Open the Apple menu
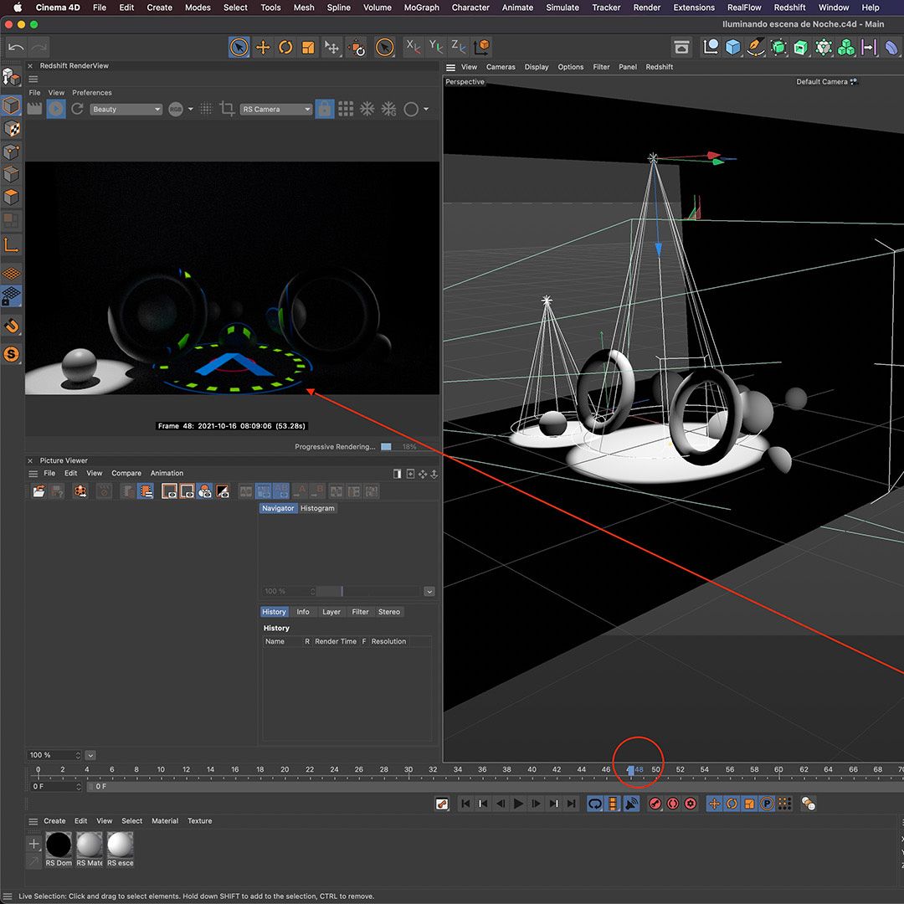The width and height of the screenshot is (904, 904). [x=18, y=8]
